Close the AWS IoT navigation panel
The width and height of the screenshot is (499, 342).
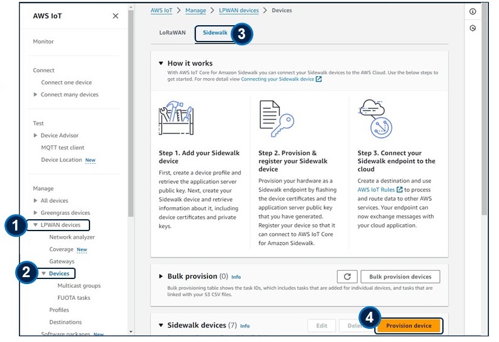pos(115,16)
